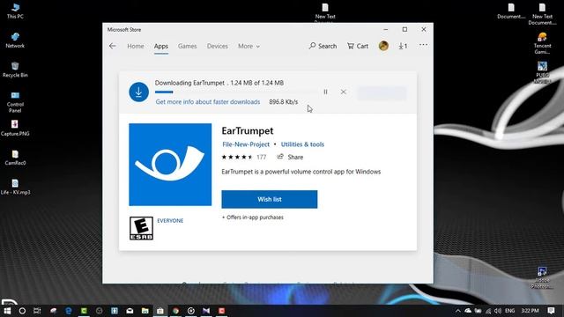Click the user account avatar
This screenshot has width=564, height=317.
click(x=383, y=46)
